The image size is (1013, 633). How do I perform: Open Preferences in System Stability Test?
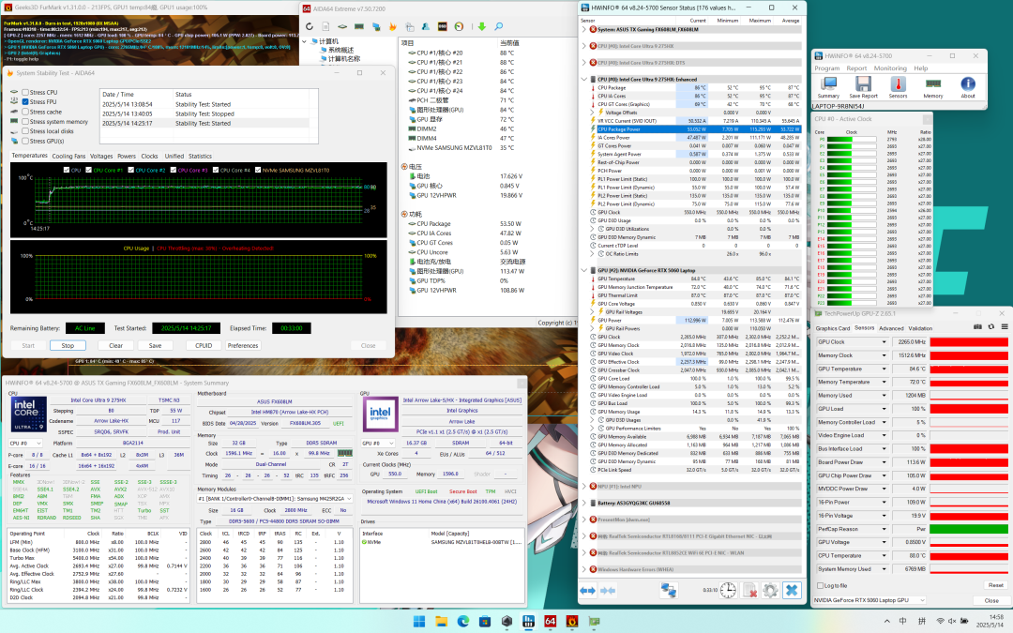(243, 345)
